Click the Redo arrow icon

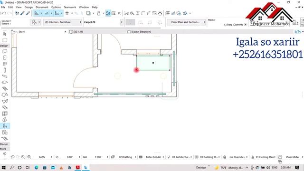[9, 13]
